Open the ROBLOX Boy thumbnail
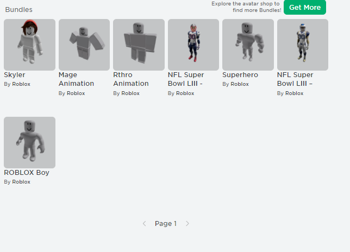Screen dimensions: 350x252 point(30,142)
